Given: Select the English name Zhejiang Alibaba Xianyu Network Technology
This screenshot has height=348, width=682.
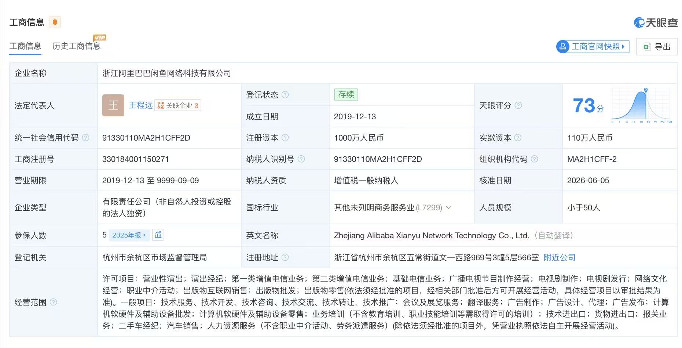Looking at the screenshot, I should 431,235.
